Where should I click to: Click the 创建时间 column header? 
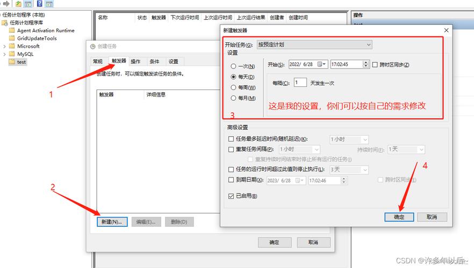coord(298,18)
